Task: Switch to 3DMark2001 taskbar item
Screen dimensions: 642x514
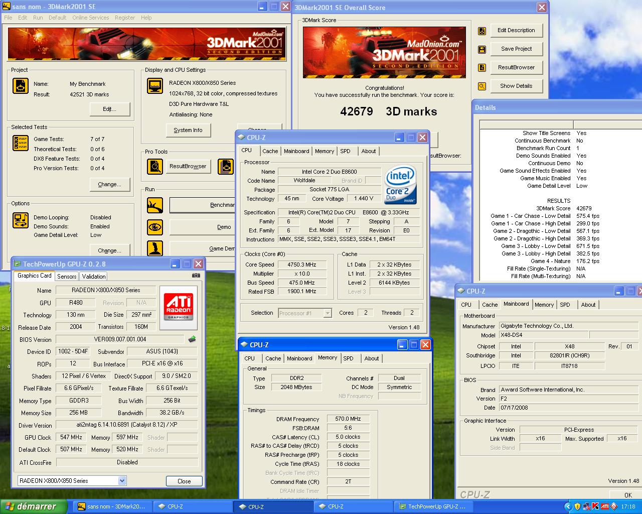Action: [x=112, y=506]
